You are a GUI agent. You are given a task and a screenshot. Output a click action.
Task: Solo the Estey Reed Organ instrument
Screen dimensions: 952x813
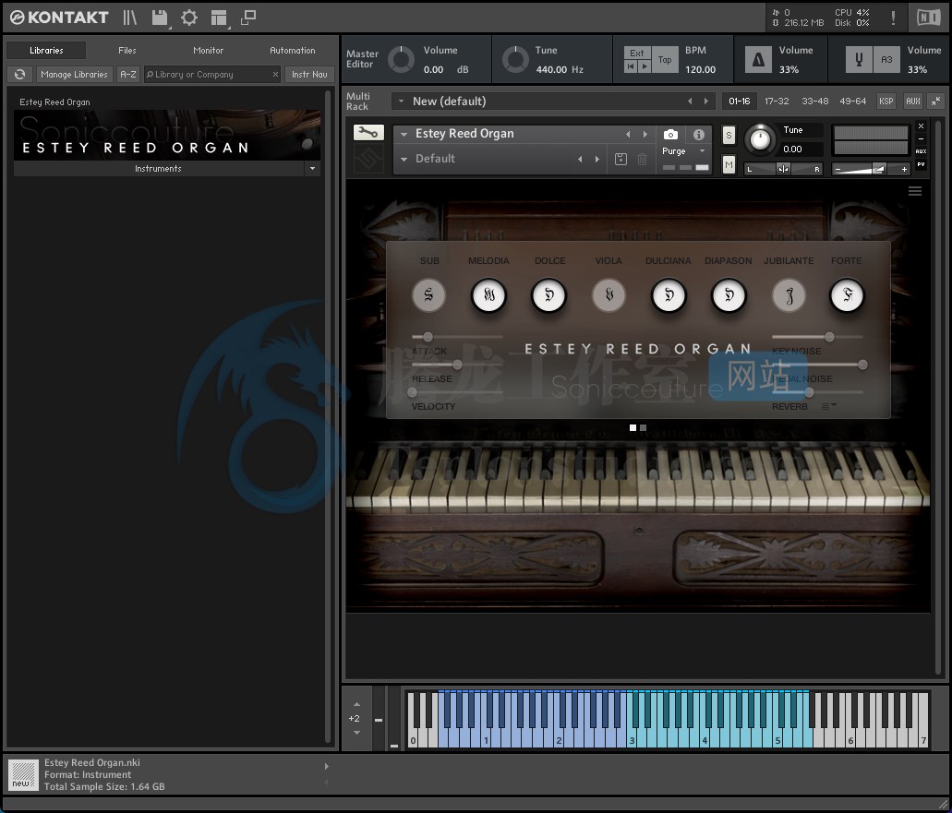pos(729,136)
